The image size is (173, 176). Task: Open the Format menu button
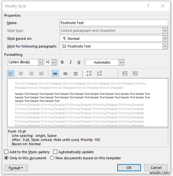click(16, 168)
